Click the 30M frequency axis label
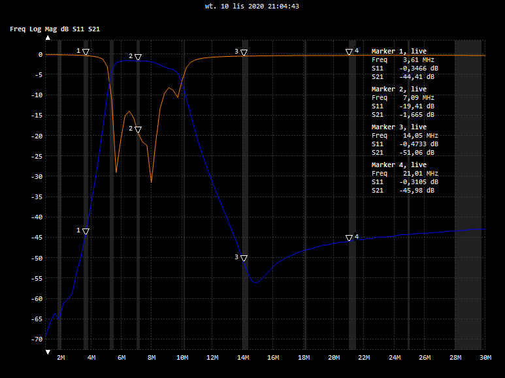 click(x=485, y=358)
